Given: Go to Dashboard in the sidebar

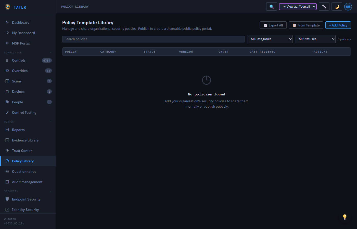Looking at the screenshot, I should coord(28,22).
